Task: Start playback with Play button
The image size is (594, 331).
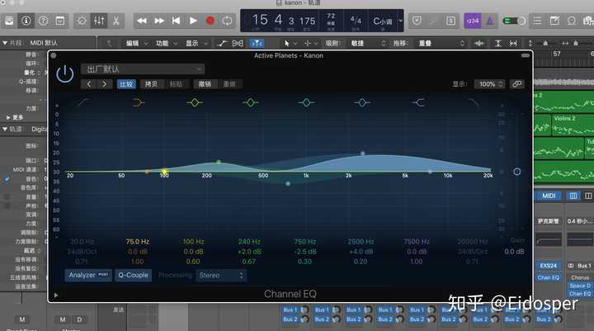Action: coord(193,21)
